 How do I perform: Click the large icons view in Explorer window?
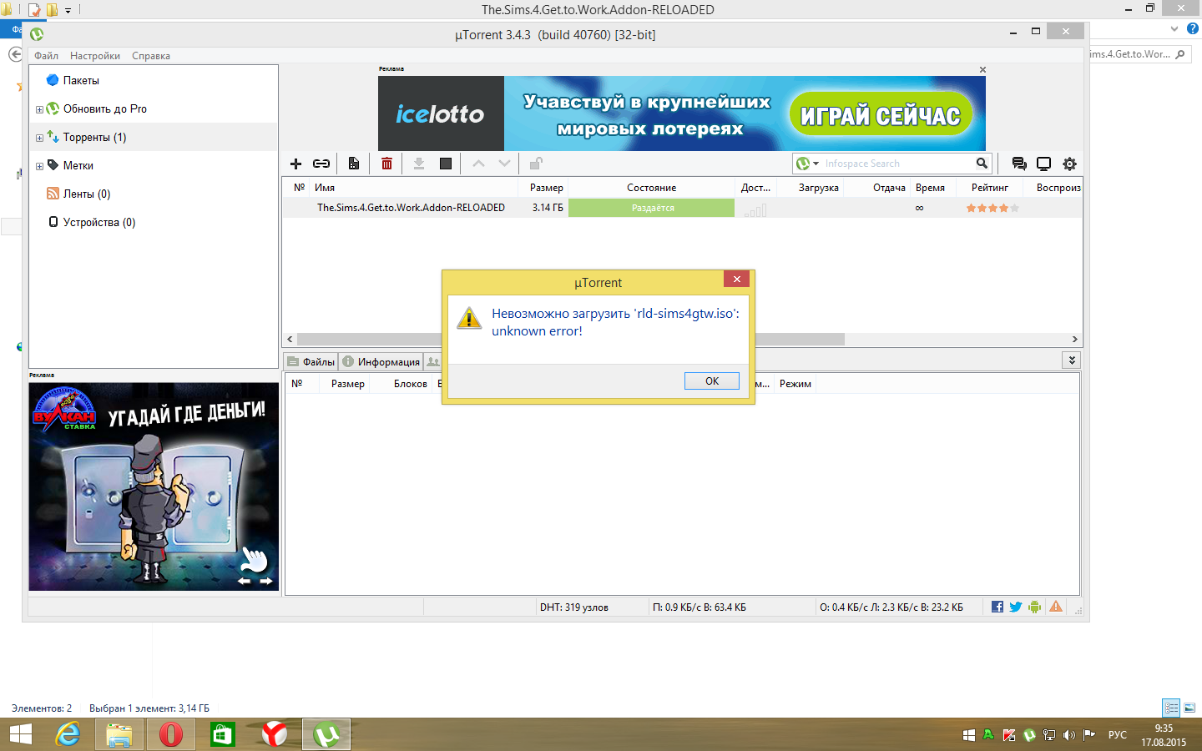pos(1189,708)
